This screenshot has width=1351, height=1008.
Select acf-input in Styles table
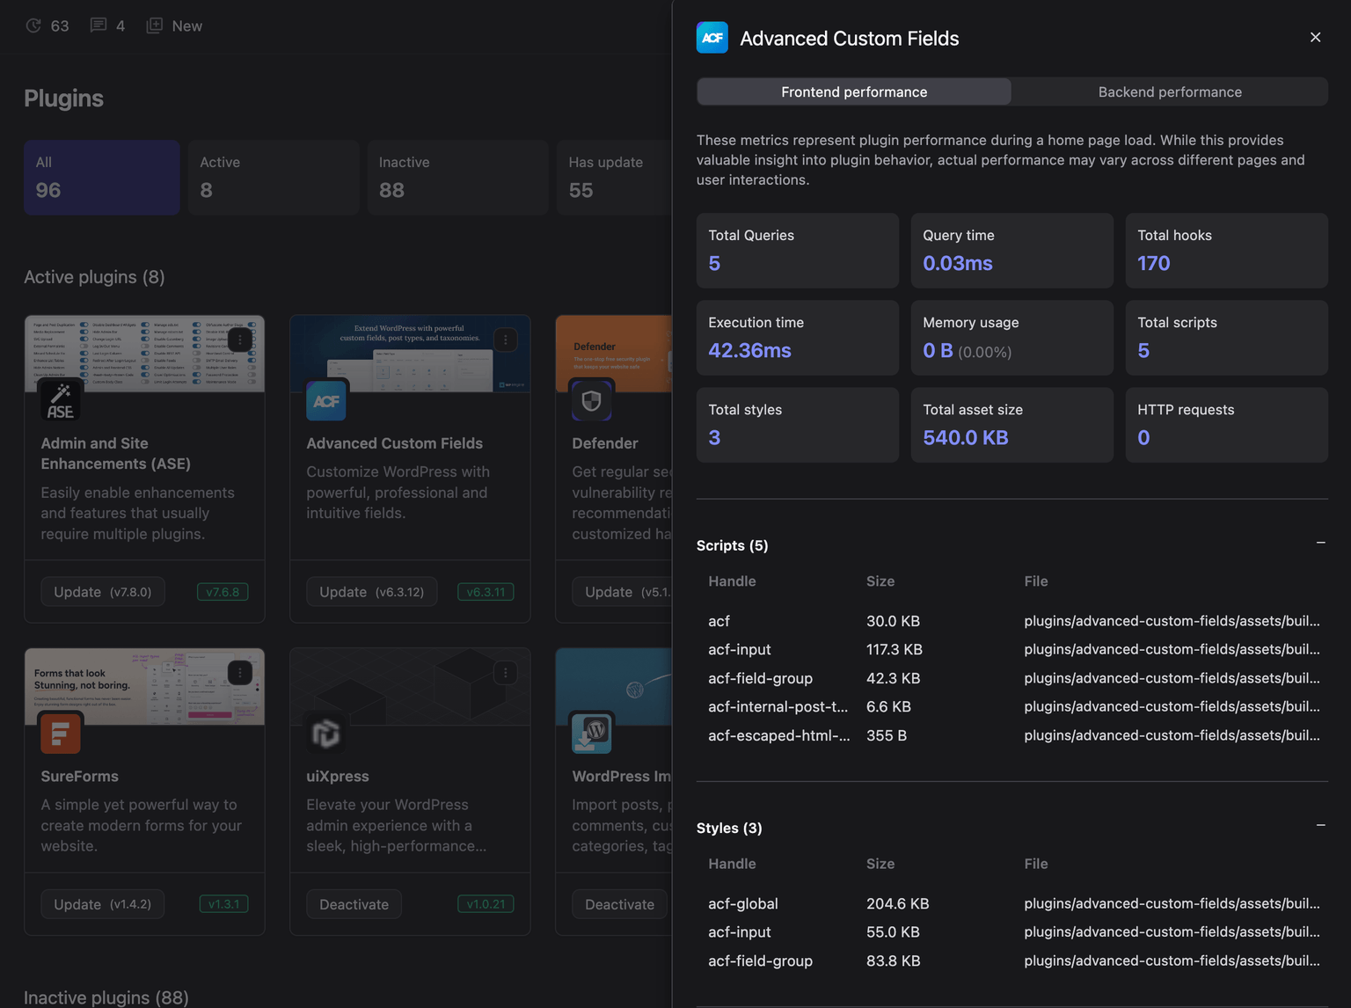pos(740,931)
